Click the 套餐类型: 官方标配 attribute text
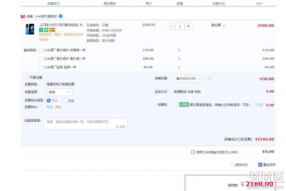The image size is (286, 191). click(x=100, y=40)
